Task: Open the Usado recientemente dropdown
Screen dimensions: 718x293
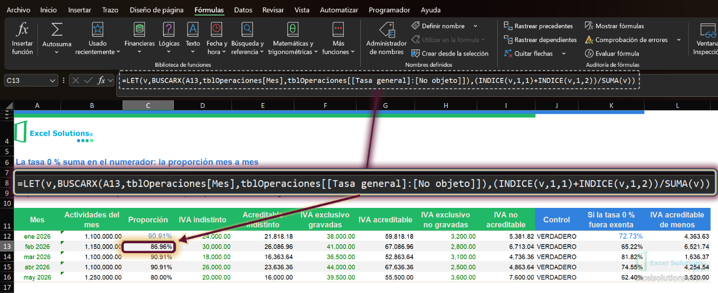Action: pyautogui.click(x=97, y=39)
